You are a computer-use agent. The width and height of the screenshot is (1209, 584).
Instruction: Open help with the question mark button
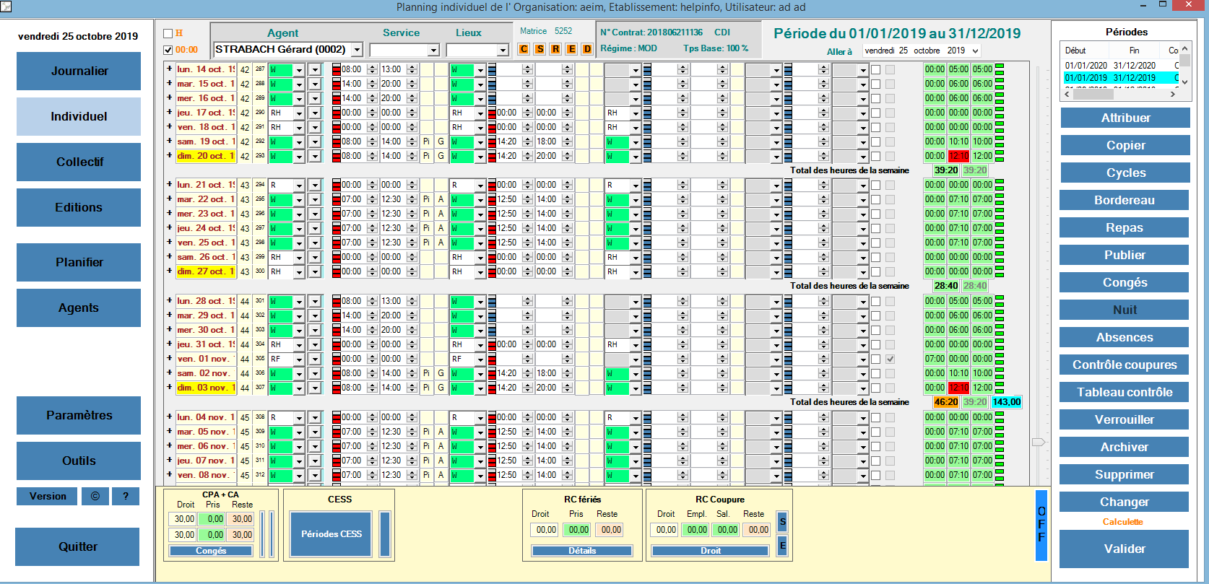point(126,496)
